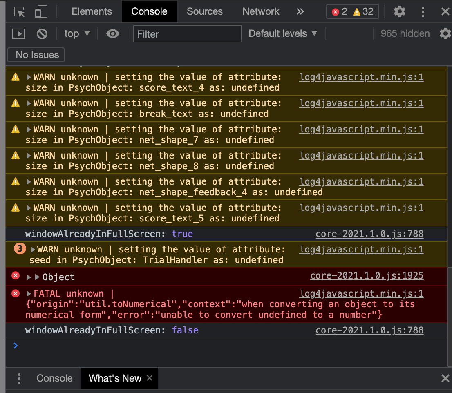Focus the Filter input field
Image resolution: width=452 pixels, height=393 pixels.
187,34
